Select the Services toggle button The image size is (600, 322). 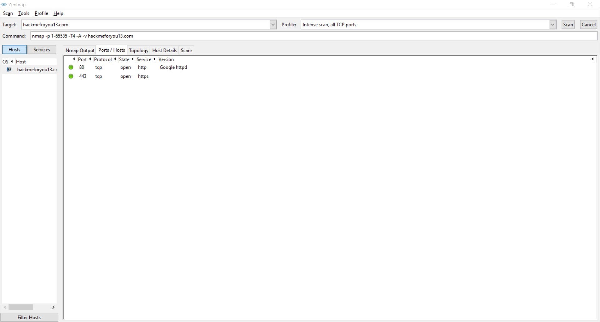coord(42,49)
